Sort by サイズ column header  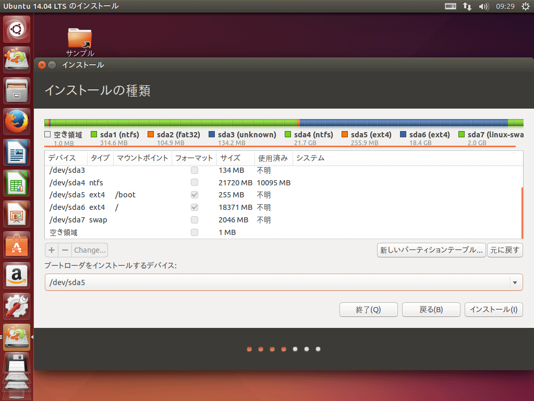coord(236,158)
